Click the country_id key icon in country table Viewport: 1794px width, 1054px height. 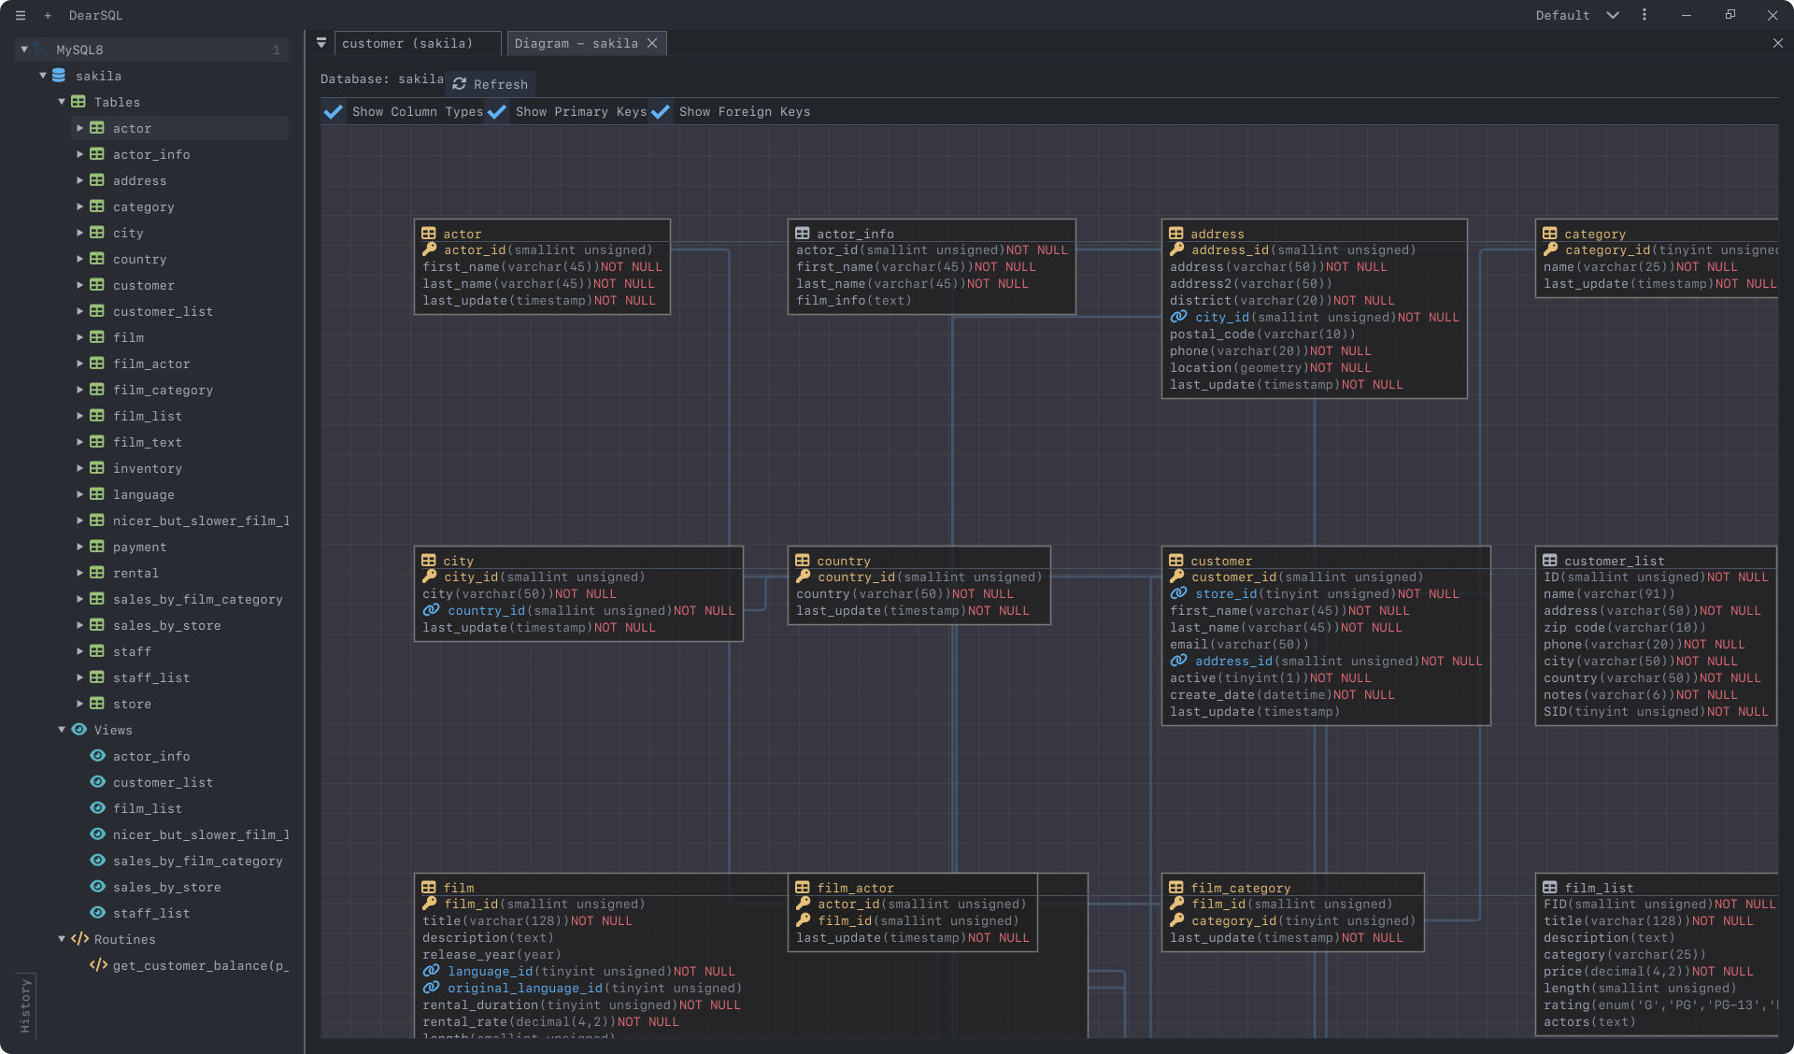point(804,577)
